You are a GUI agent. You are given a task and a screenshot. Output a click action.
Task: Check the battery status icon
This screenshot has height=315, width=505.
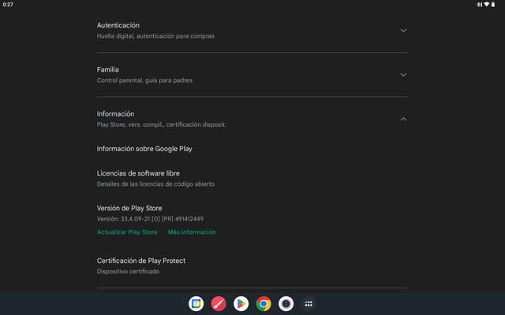click(493, 5)
